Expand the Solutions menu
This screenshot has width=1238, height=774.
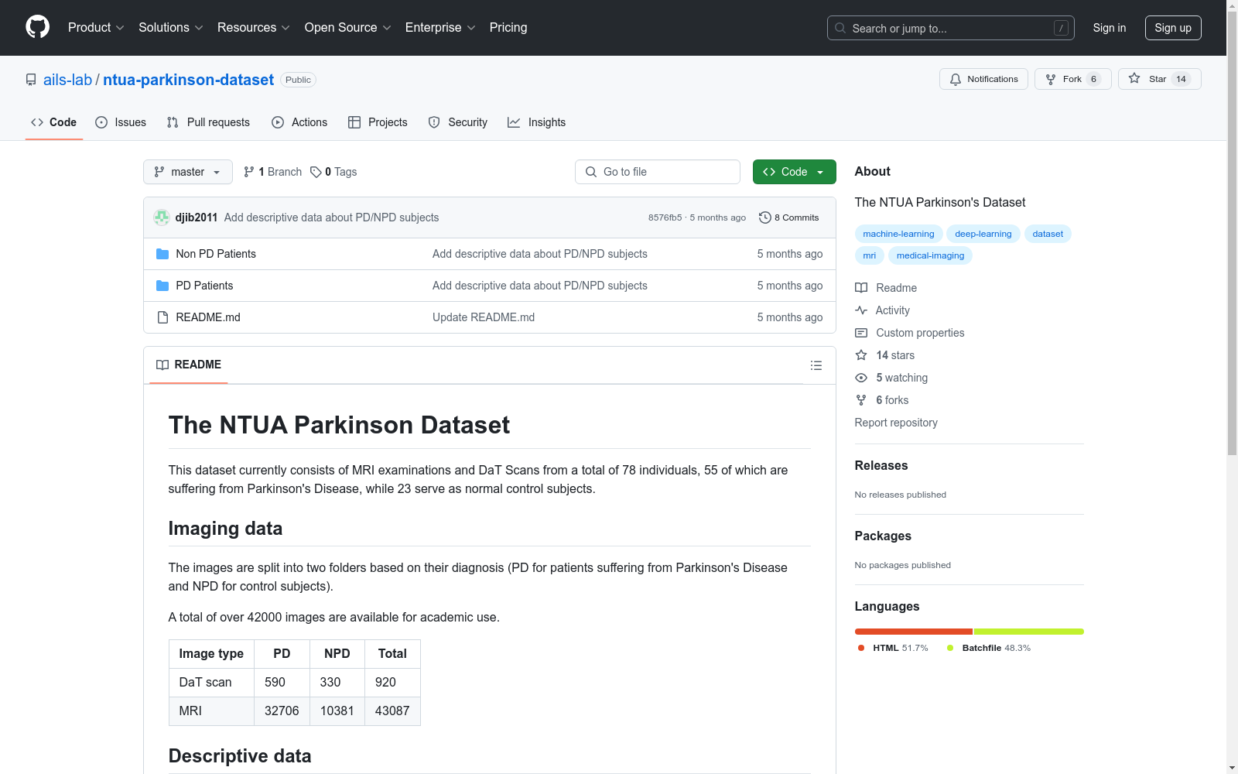click(171, 27)
